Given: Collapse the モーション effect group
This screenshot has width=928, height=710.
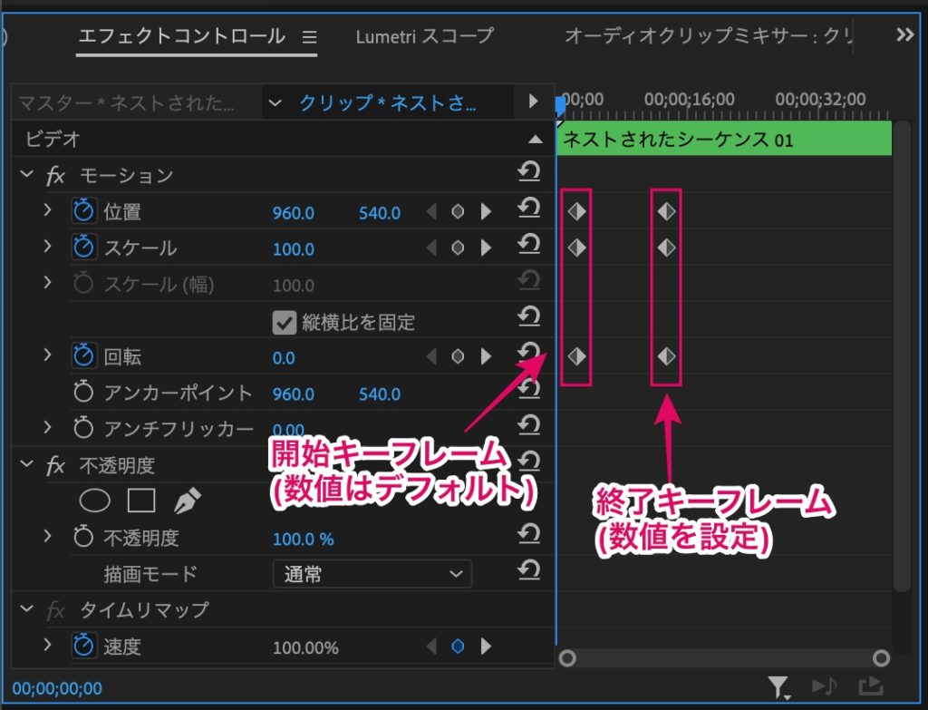Looking at the screenshot, I should pos(26,174).
